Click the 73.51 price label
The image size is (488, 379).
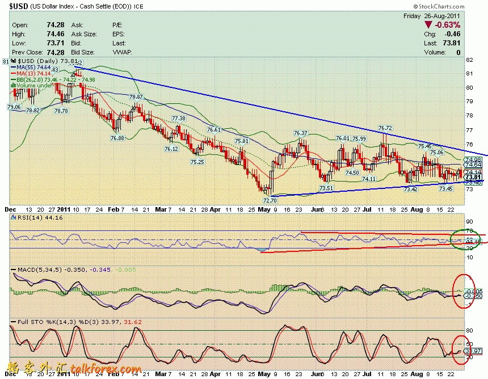coord(326,188)
